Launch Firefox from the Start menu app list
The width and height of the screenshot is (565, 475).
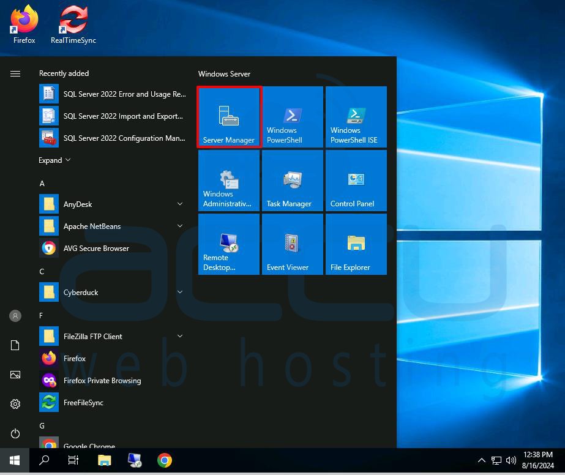coord(113,359)
